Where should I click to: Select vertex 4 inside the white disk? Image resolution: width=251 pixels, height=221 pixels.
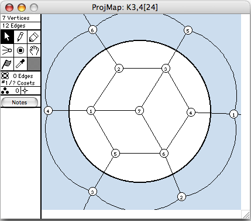pyautogui.click(x=191, y=113)
